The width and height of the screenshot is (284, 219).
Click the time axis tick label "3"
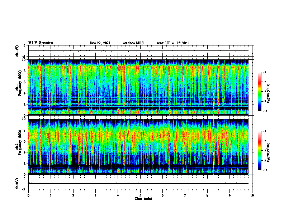click(x=95, y=195)
